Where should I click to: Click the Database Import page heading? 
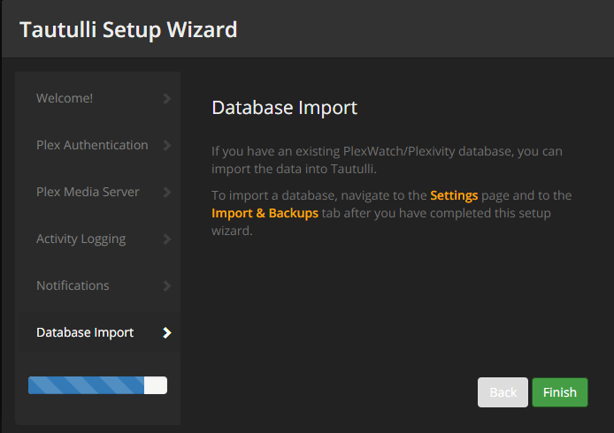coord(284,109)
